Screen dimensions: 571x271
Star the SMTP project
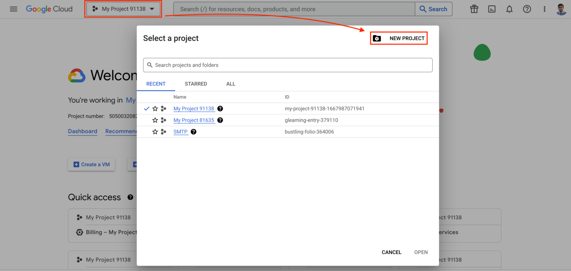(155, 131)
